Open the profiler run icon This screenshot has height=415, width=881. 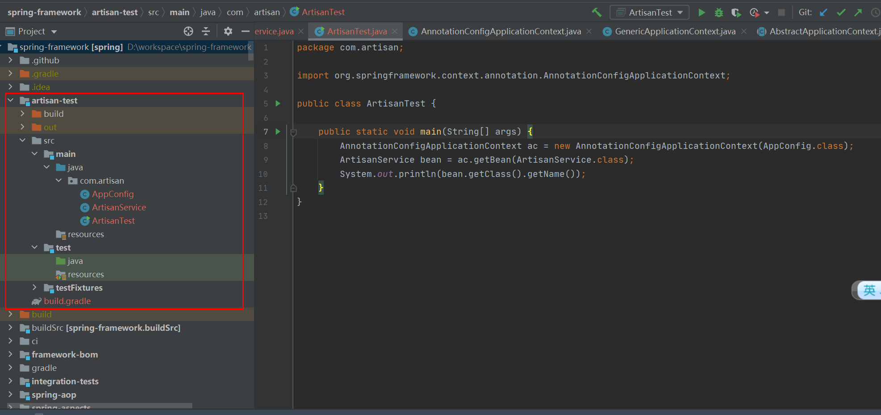point(754,12)
